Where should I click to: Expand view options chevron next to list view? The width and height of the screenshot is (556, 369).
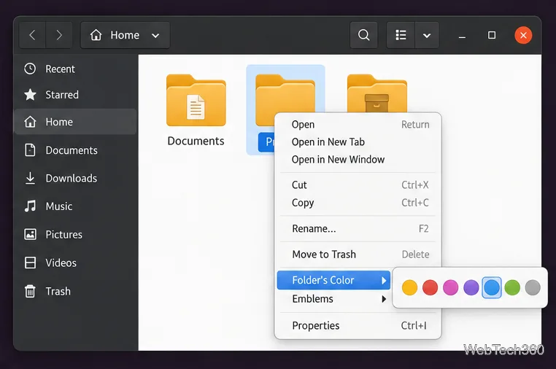click(x=427, y=35)
